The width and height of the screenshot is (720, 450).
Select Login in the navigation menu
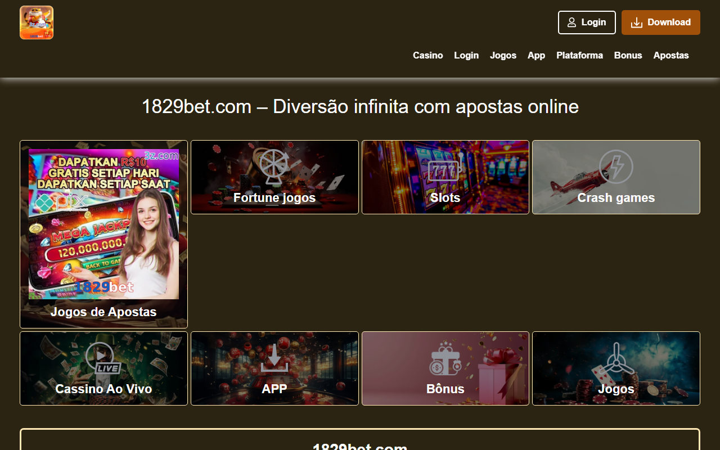coord(466,55)
